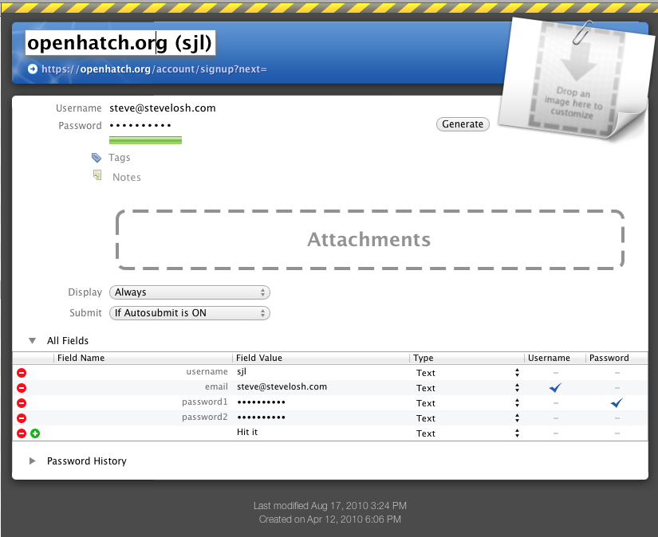Click the Password column header

click(616, 358)
